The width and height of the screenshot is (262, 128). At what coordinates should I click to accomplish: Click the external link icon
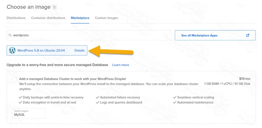click(x=248, y=35)
